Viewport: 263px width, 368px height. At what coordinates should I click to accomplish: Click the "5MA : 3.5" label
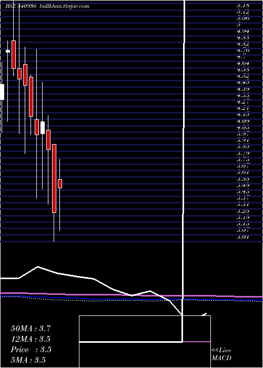[28, 360]
